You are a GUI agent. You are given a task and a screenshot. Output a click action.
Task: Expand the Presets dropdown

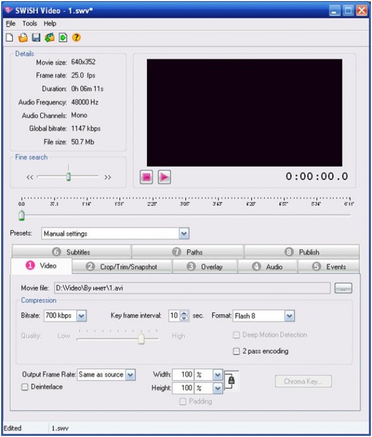click(184, 233)
